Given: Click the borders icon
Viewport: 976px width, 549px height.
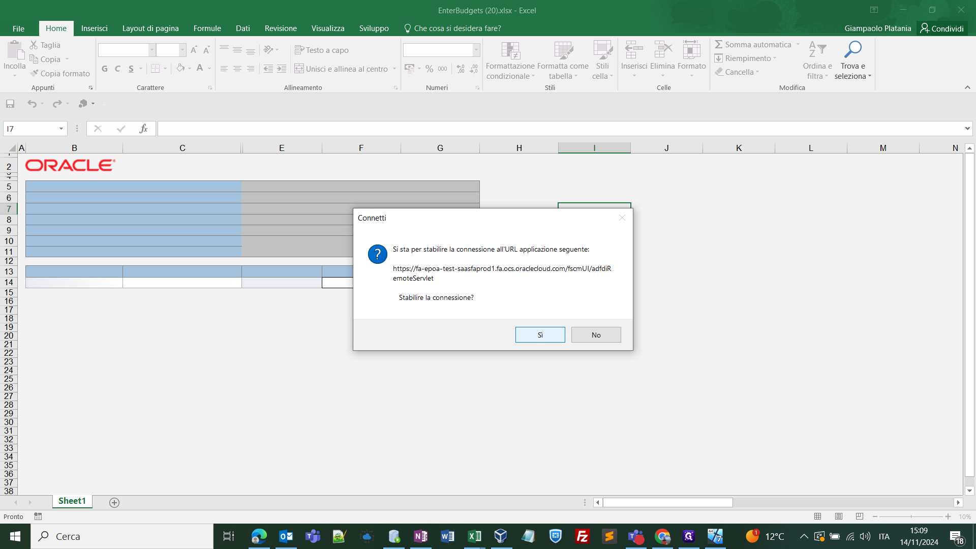Looking at the screenshot, I should pyautogui.click(x=156, y=69).
